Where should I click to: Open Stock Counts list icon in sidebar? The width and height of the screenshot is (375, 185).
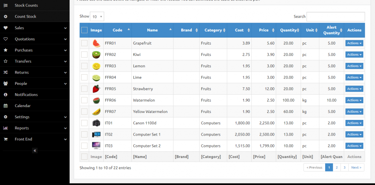(5, 5)
